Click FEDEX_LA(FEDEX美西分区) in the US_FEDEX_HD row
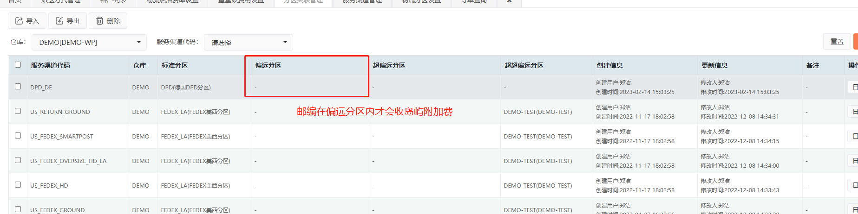858x214 pixels. (x=196, y=185)
